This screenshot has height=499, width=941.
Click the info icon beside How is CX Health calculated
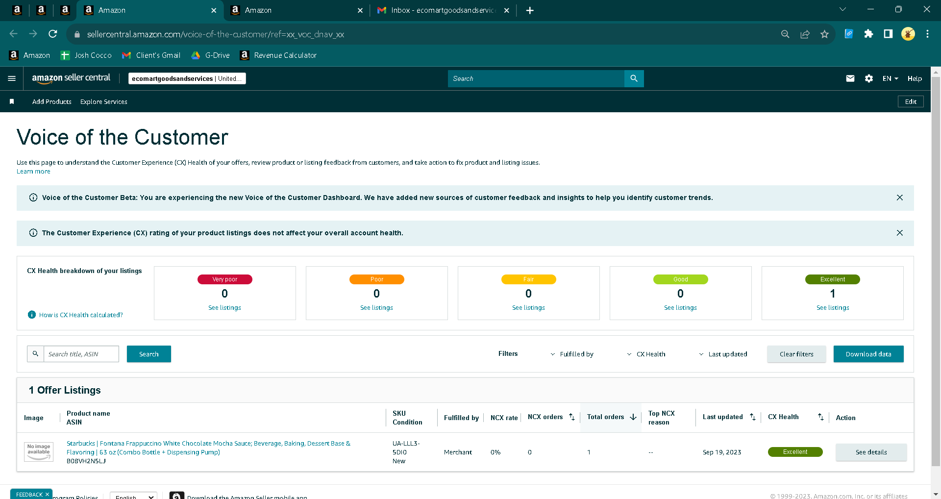pos(32,315)
